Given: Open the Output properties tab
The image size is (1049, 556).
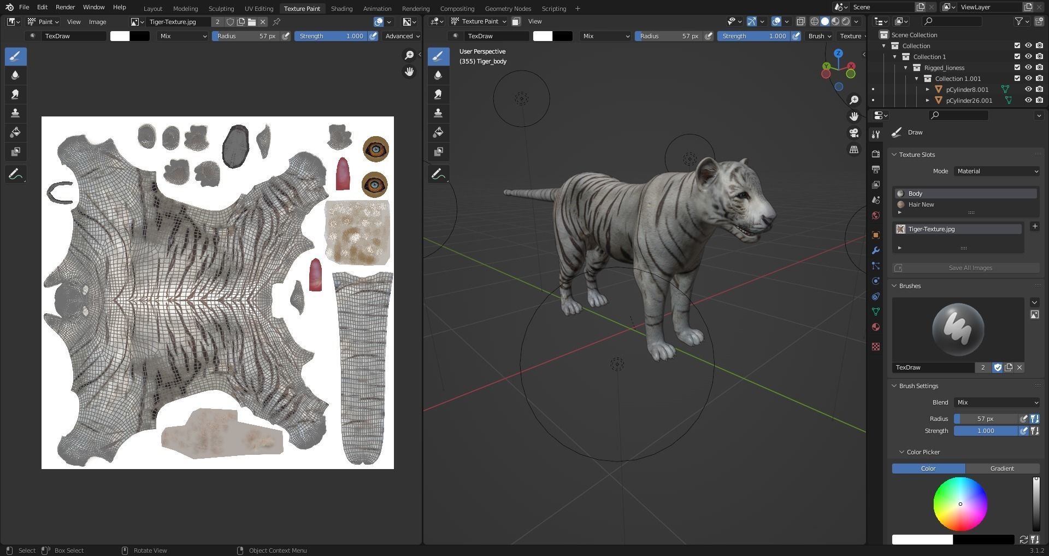Looking at the screenshot, I should coord(876,169).
